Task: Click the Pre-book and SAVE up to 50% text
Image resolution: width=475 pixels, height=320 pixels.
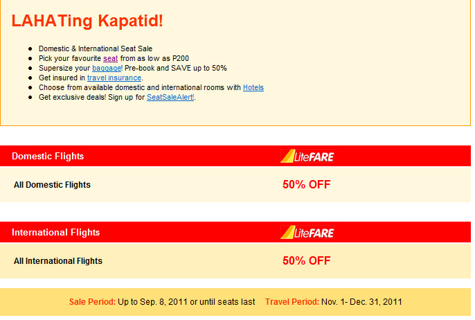Action: pyautogui.click(x=176, y=68)
